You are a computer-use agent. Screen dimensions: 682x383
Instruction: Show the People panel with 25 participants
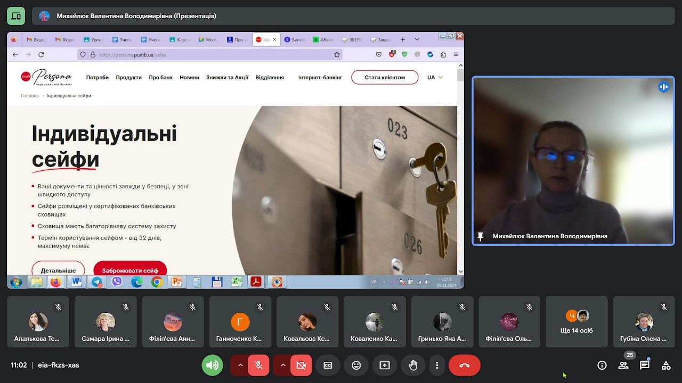point(623,365)
